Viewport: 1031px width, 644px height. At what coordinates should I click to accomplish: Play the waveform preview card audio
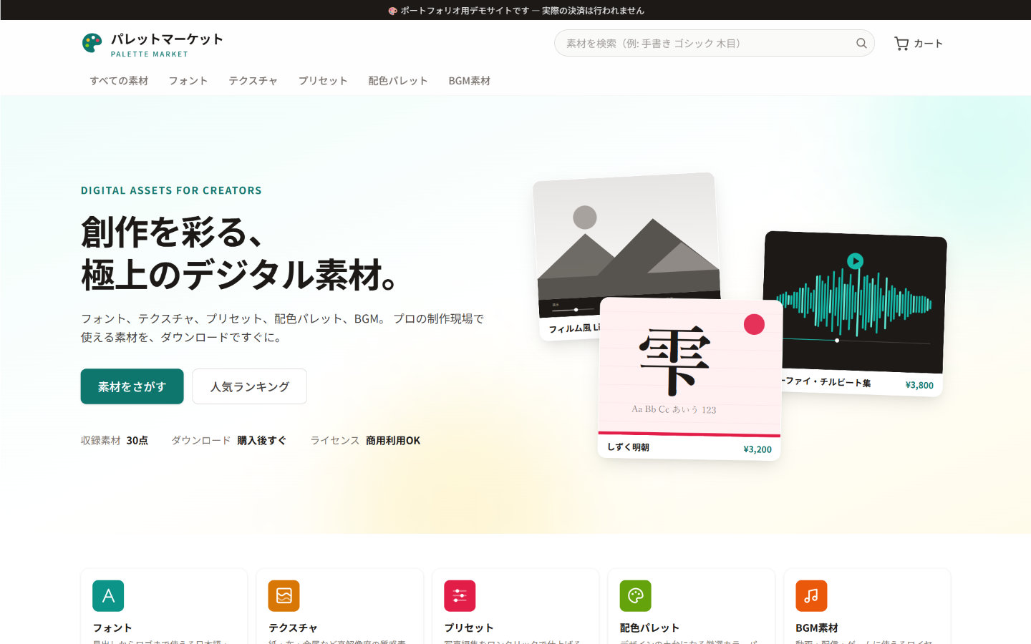pos(855,260)
